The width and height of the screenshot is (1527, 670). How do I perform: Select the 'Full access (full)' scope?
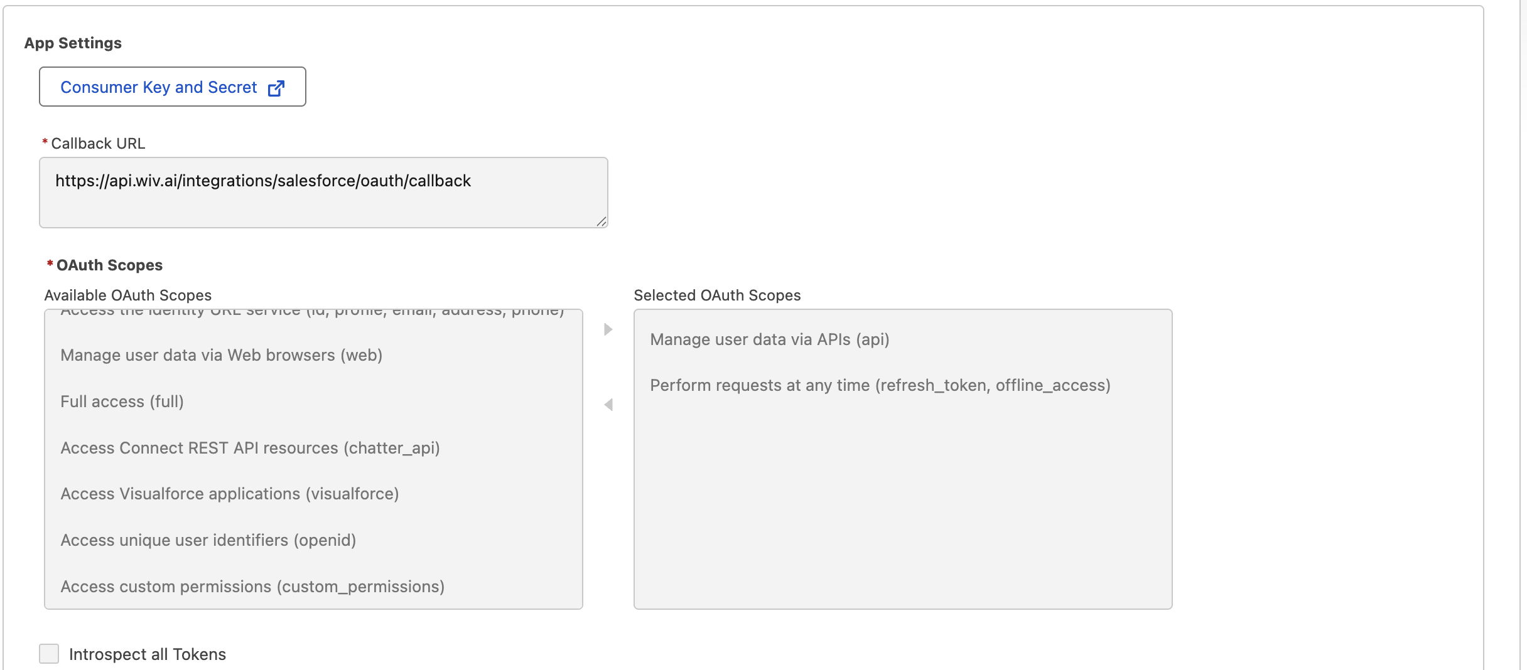coord(122,401)
